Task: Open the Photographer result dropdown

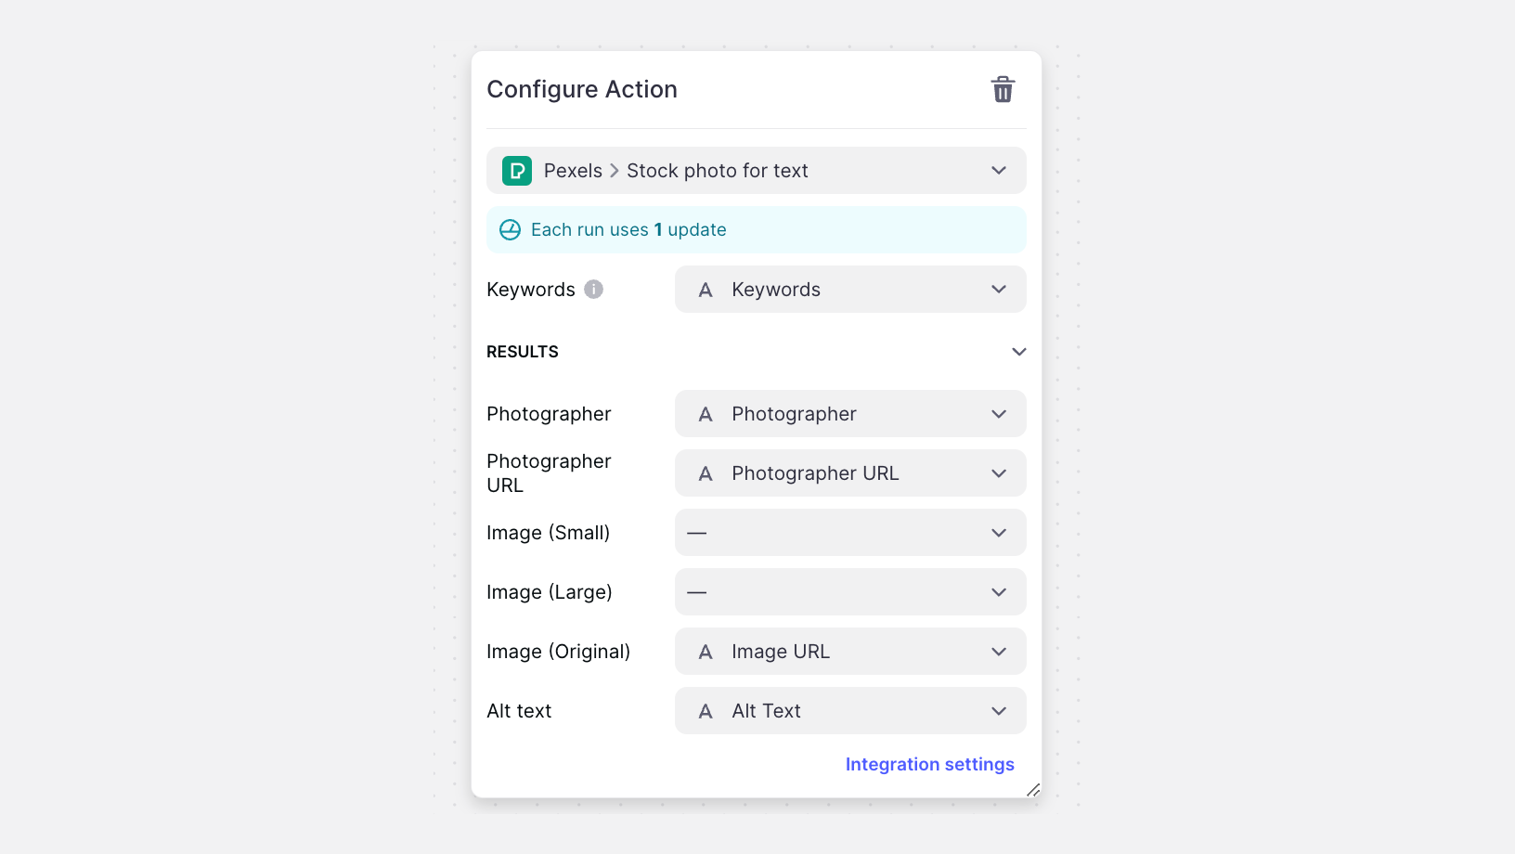Action: coord(998,413)
